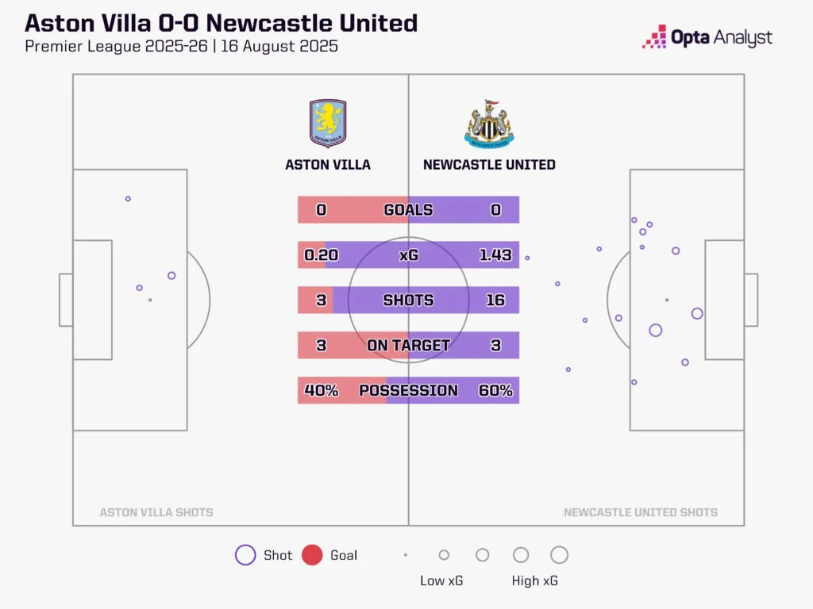Click the match title heading text
Viewport: 813px width, 609px height.
222,23
